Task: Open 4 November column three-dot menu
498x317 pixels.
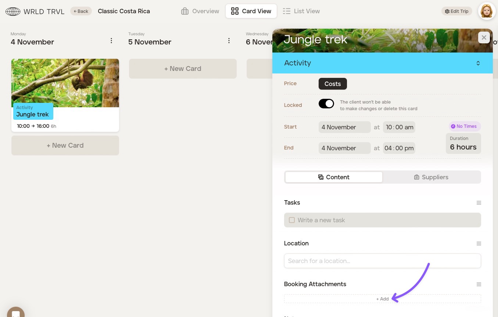Action: pyautogui.click(x=111, y=41)
